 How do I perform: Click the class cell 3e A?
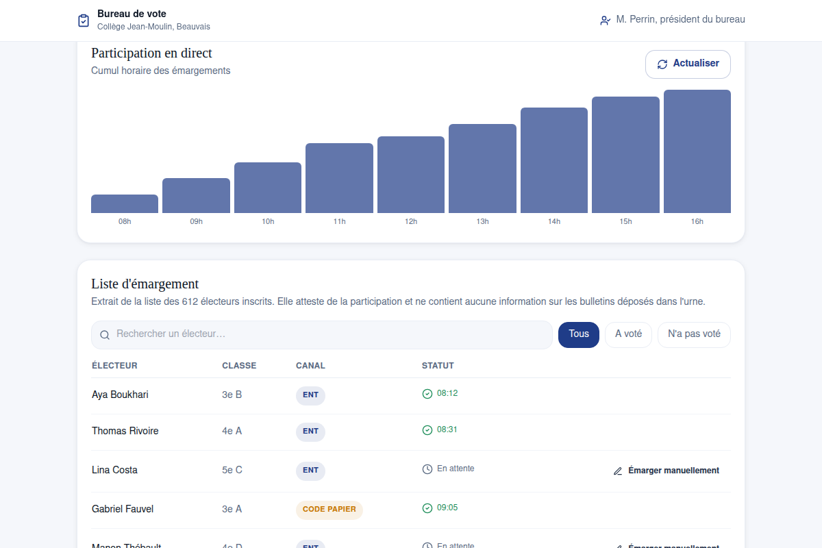pyautogui.click(x=232, y=509)
